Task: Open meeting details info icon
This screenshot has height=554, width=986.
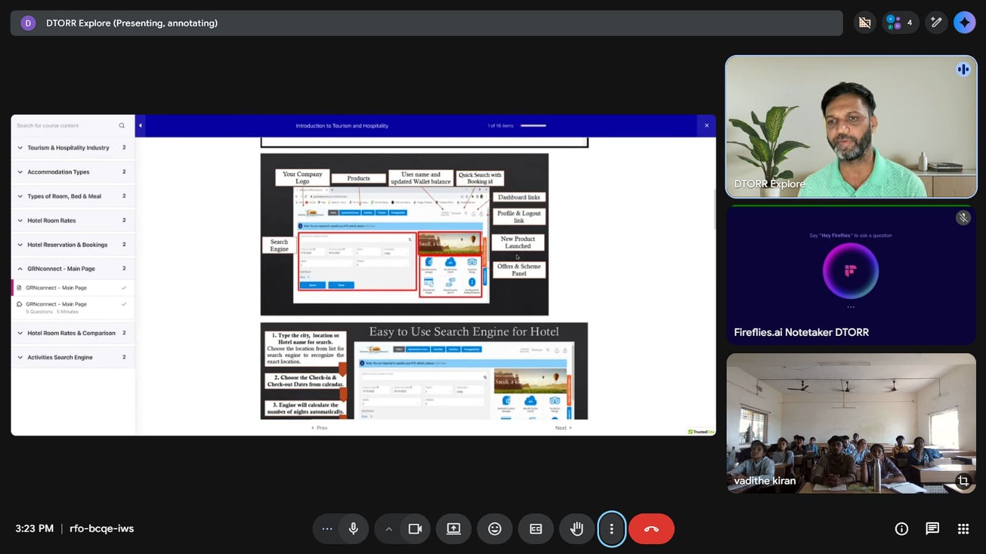Action: coord(901,529)
